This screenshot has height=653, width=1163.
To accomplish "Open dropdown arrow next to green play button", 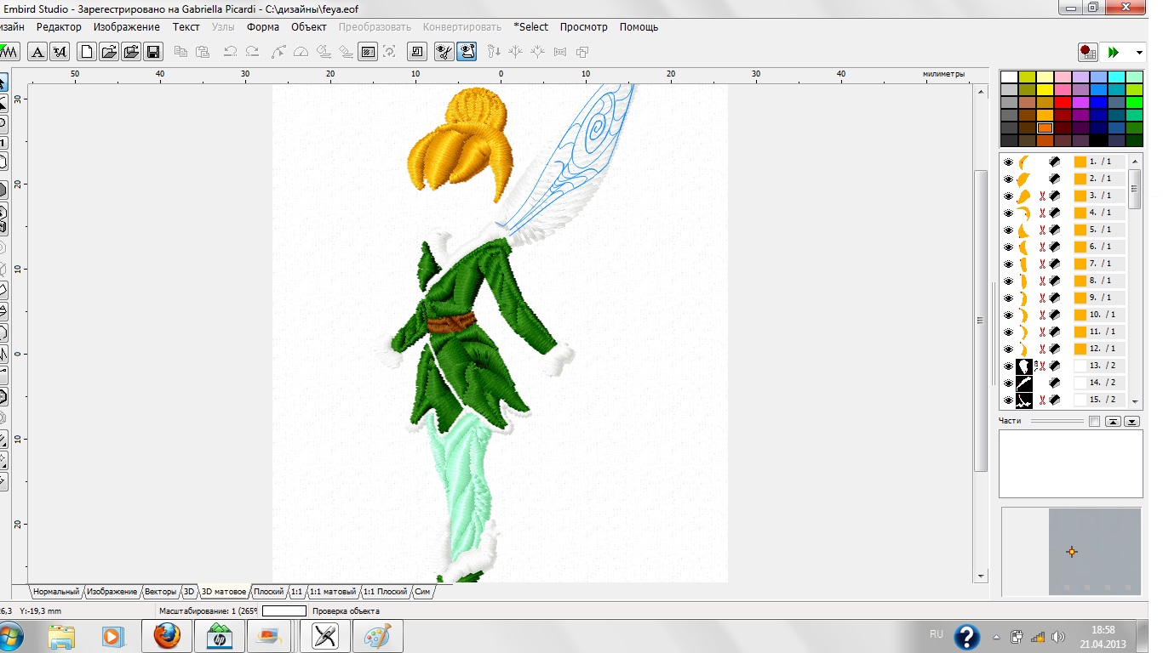I will 1139,53.
